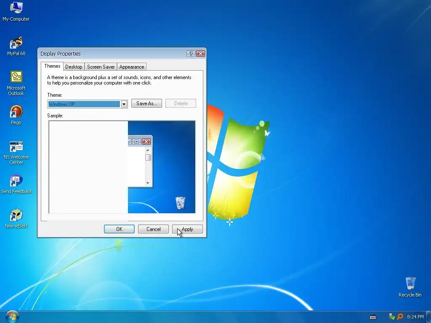This screenshot has width=431, height=323.
Task: Expand the Theme dropdown arrow
Action: (124, 104)
